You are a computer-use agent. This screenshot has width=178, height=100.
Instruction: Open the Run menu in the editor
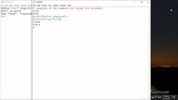tap(50, 5)
